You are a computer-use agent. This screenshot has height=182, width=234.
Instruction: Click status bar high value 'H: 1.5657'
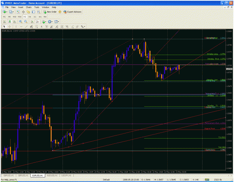[159, 180]
